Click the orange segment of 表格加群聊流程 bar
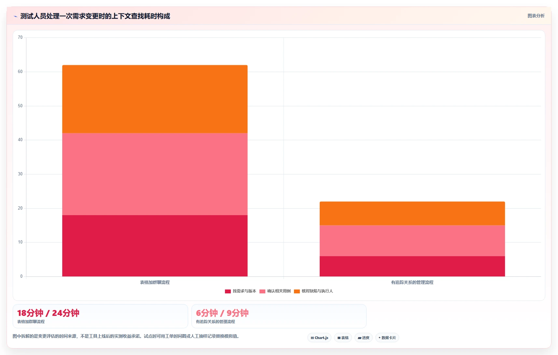 pos(155,99)
